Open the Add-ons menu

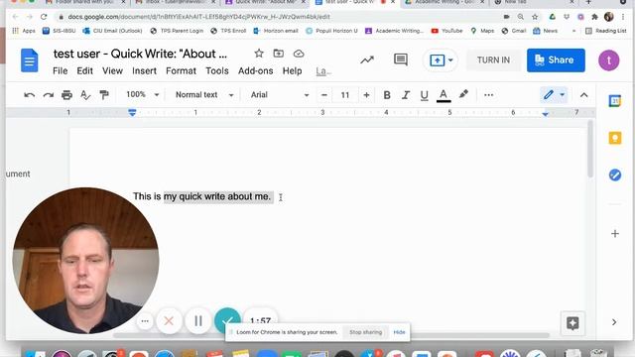(x=255, y=70)
